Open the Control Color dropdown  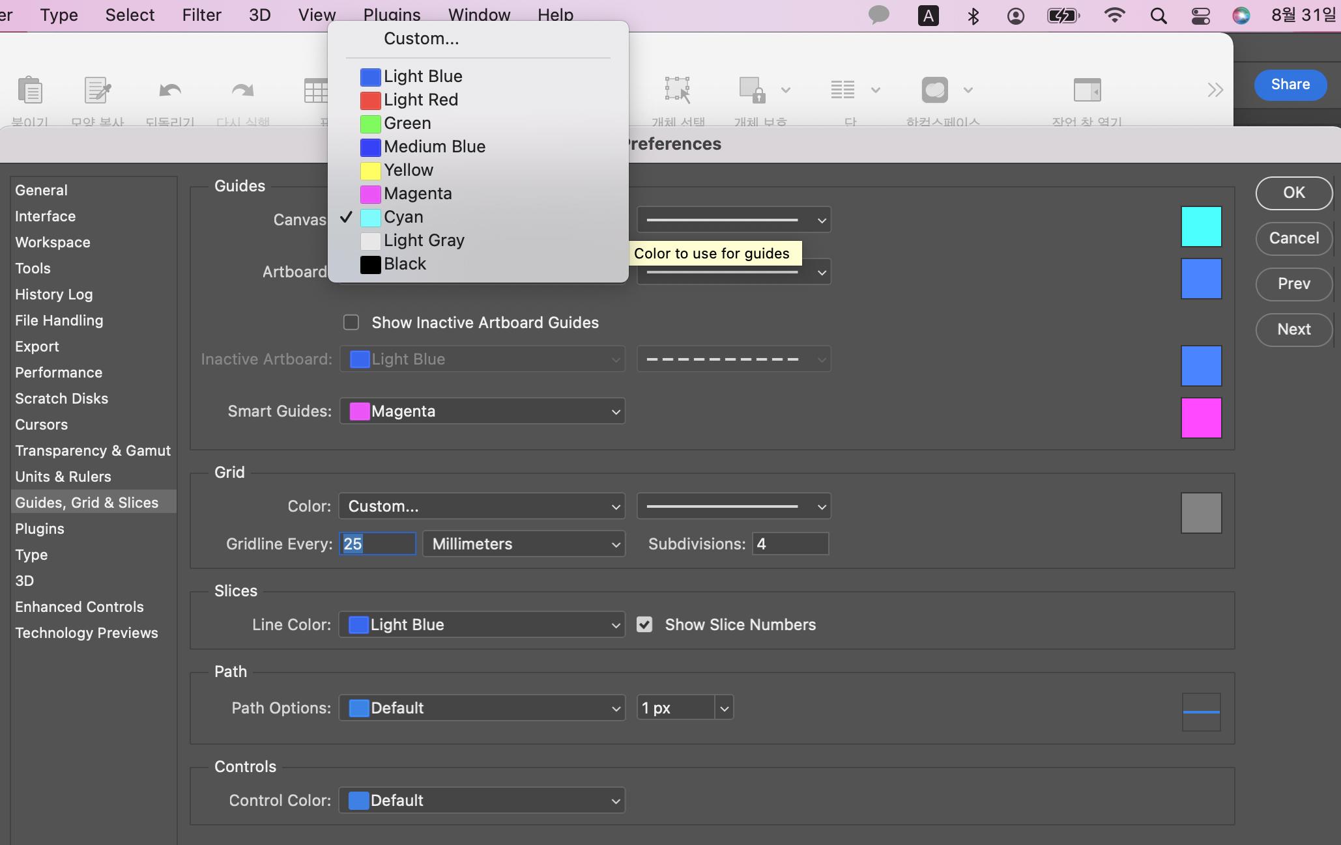point(482,800)
